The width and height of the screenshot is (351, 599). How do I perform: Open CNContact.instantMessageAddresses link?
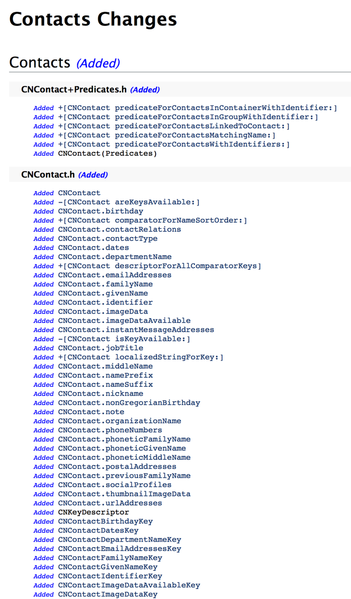[136, 329]
